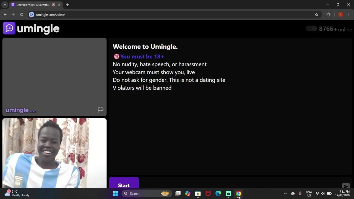Click 'Welcome to Umingle.' heading
354x199 pixels.
pos(145,47)
